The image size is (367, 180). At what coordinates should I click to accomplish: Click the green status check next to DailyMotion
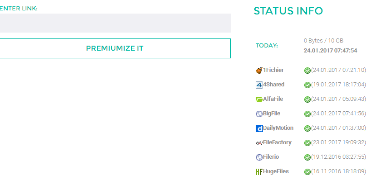[307, 128]
